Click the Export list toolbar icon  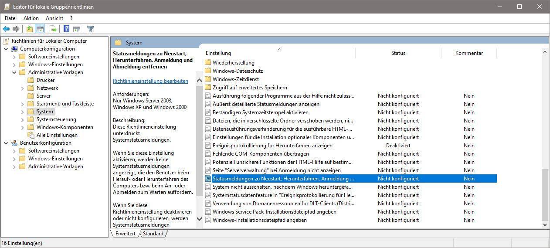point(53,29)
